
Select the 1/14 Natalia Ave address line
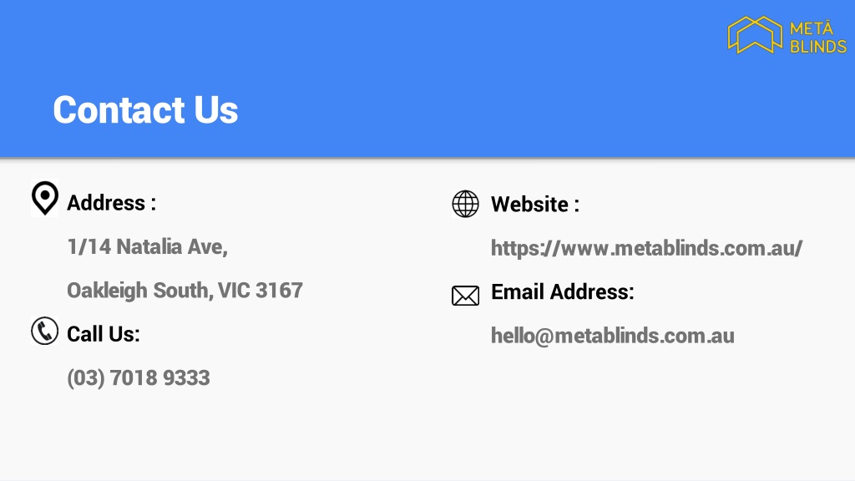[147, 246]
